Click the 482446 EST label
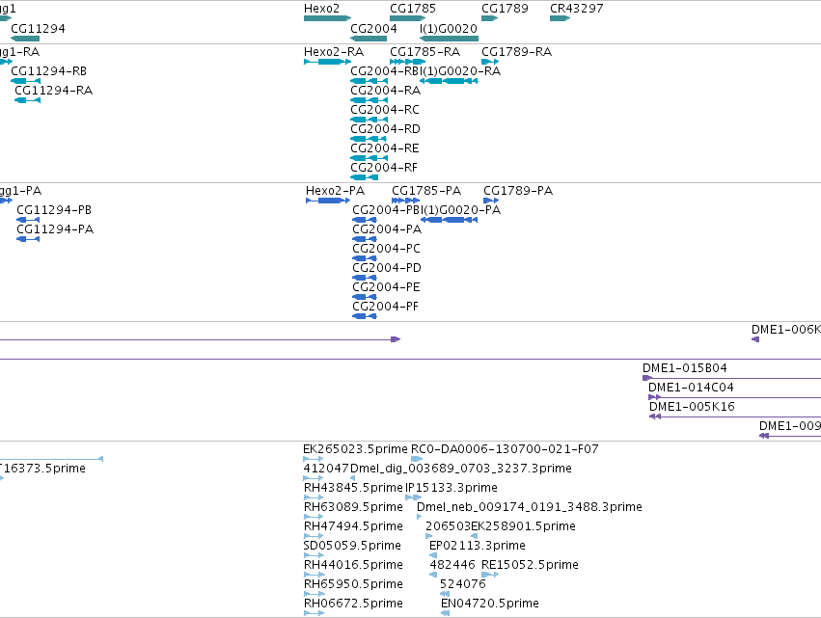821x618 pixels. 452,566
